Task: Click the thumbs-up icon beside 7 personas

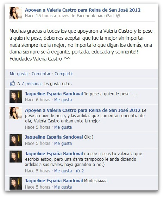Action: 12,83
